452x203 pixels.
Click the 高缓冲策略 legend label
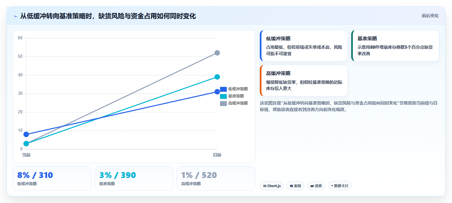[x=238, y=103]
